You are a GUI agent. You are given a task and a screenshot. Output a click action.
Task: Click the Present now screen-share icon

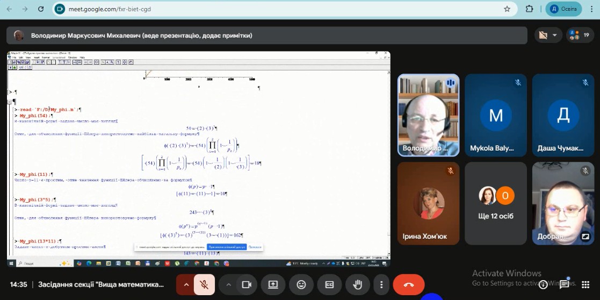click(274, 284)
